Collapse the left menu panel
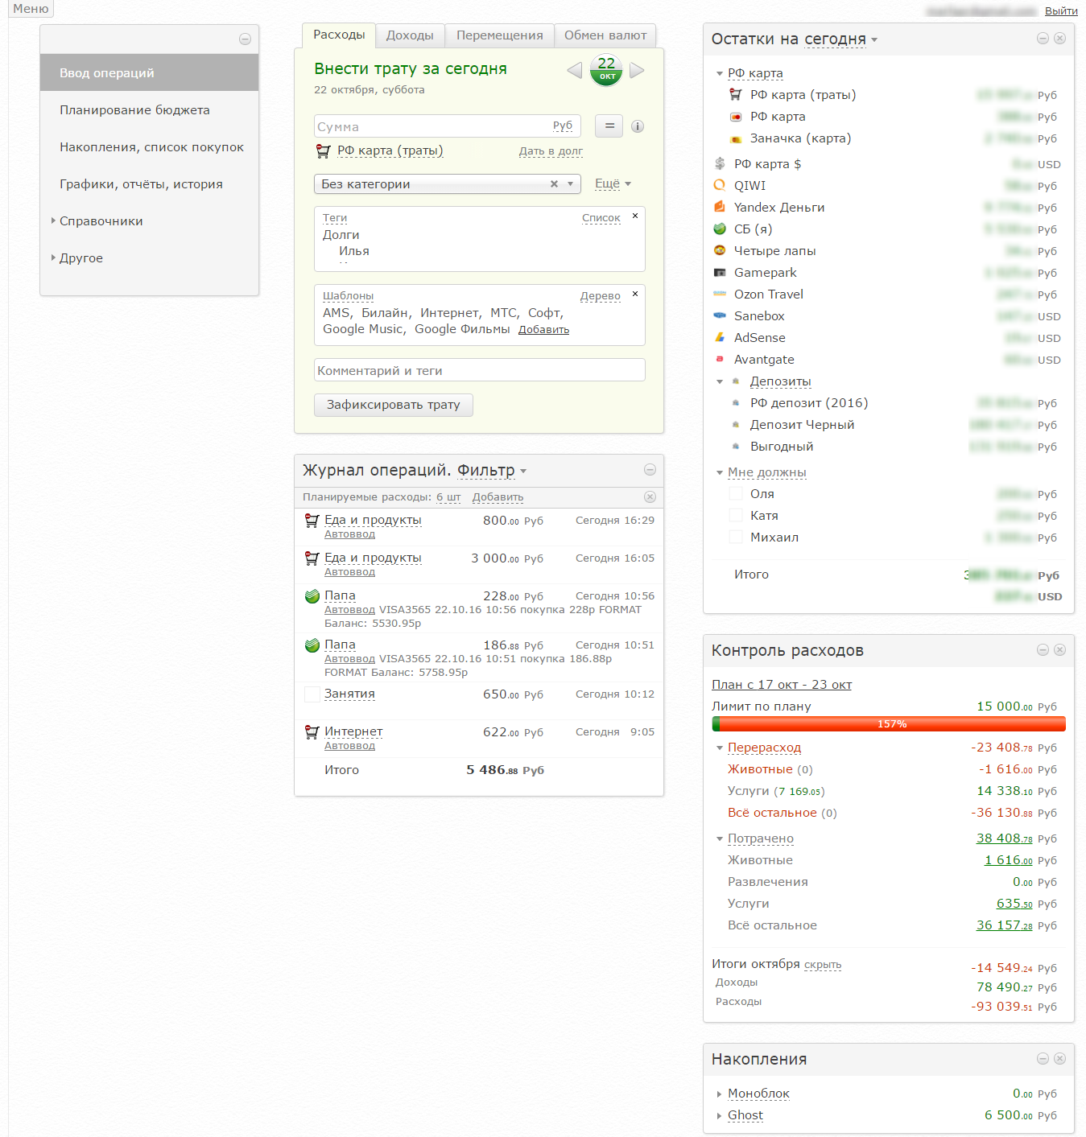 (246, 39)
